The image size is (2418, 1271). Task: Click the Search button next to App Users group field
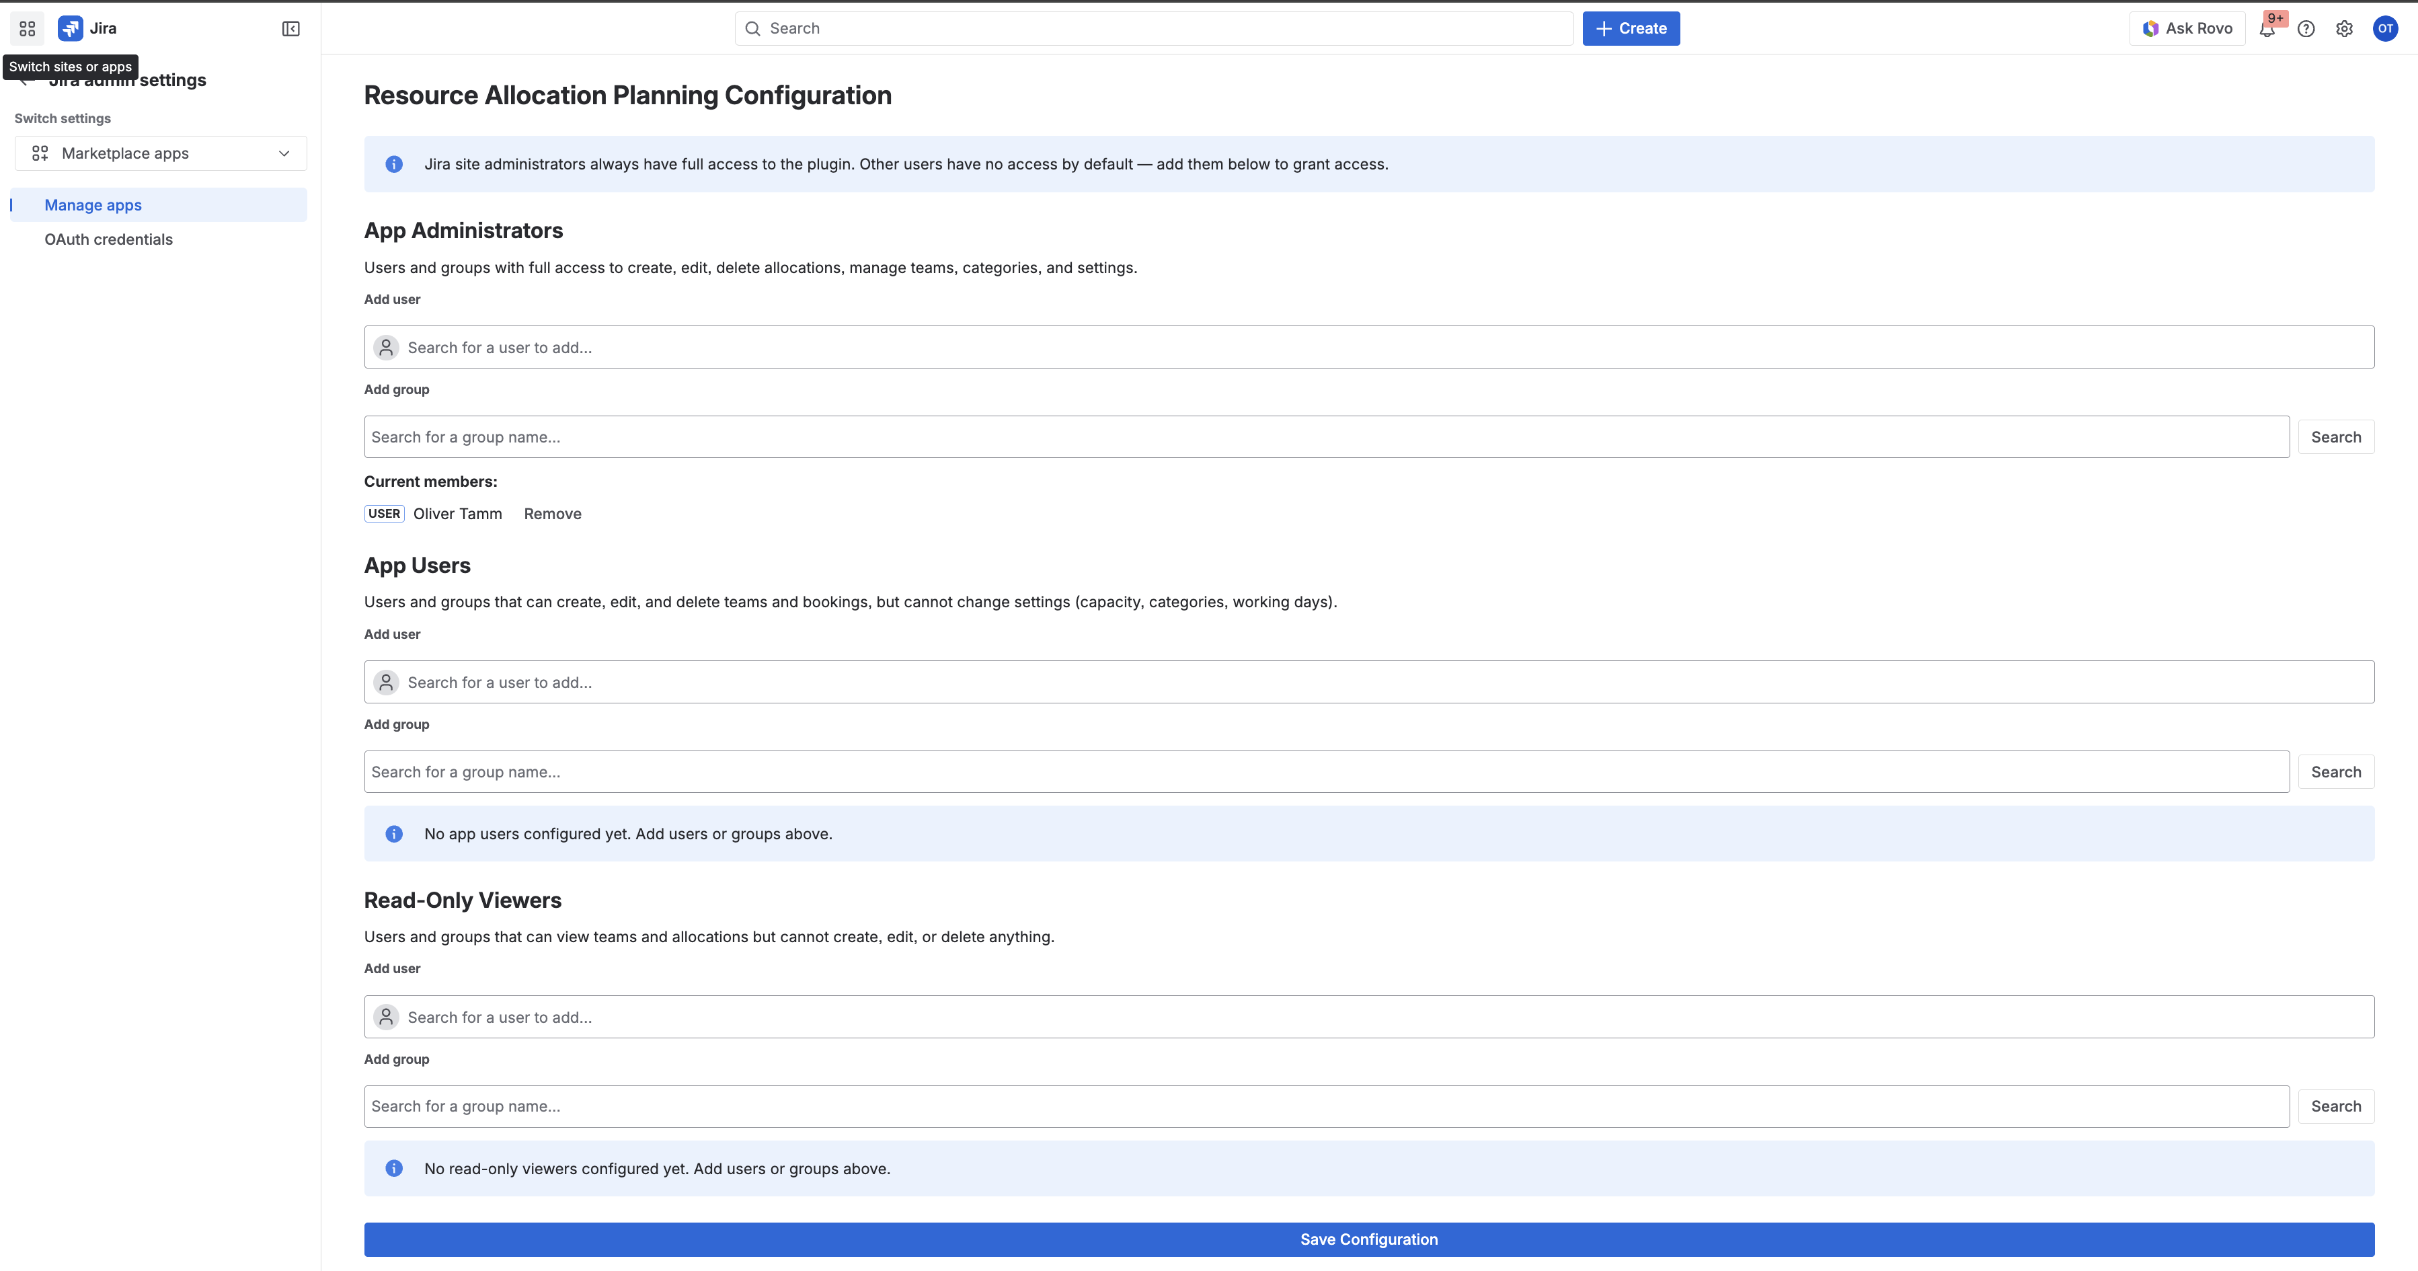coord(2337,771)
